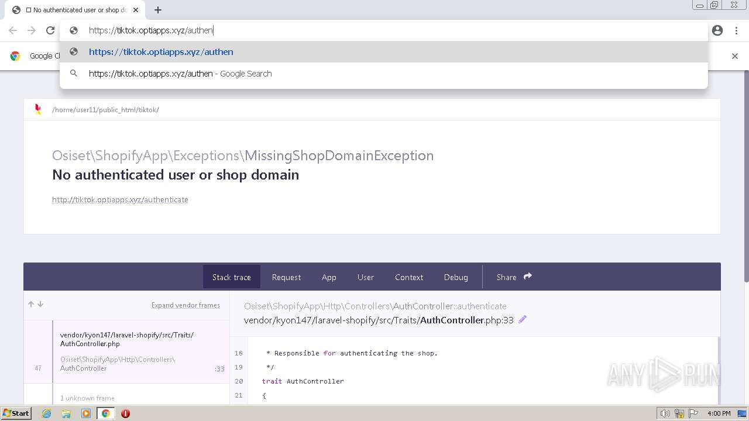This screenshot has width=749, height=421.
Task: Click the AuthController::authenticate frame title
Action: (375, 306)
